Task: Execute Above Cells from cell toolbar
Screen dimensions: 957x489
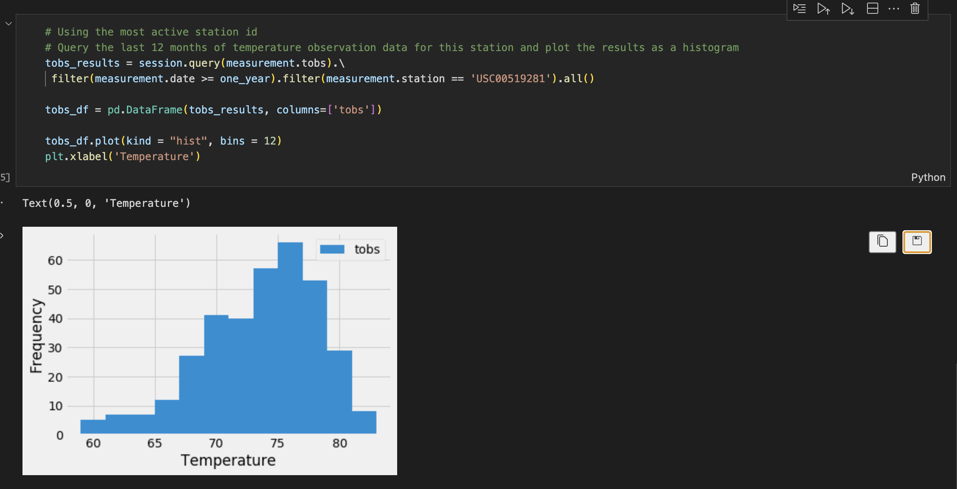Action: (823, 9)
